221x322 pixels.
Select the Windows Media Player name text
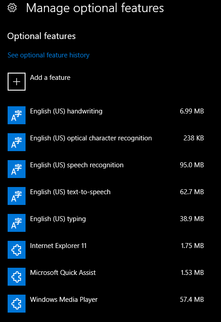coord(64,300)
